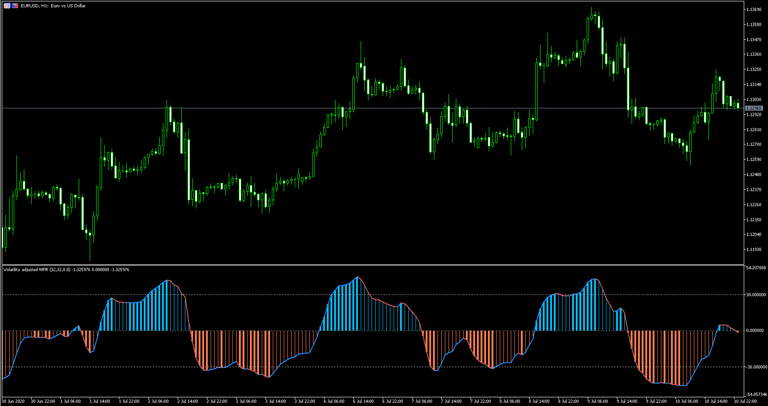768x406 pixels.
Task: Click the 1.11930 price axis label
Action: coord(754,250)
